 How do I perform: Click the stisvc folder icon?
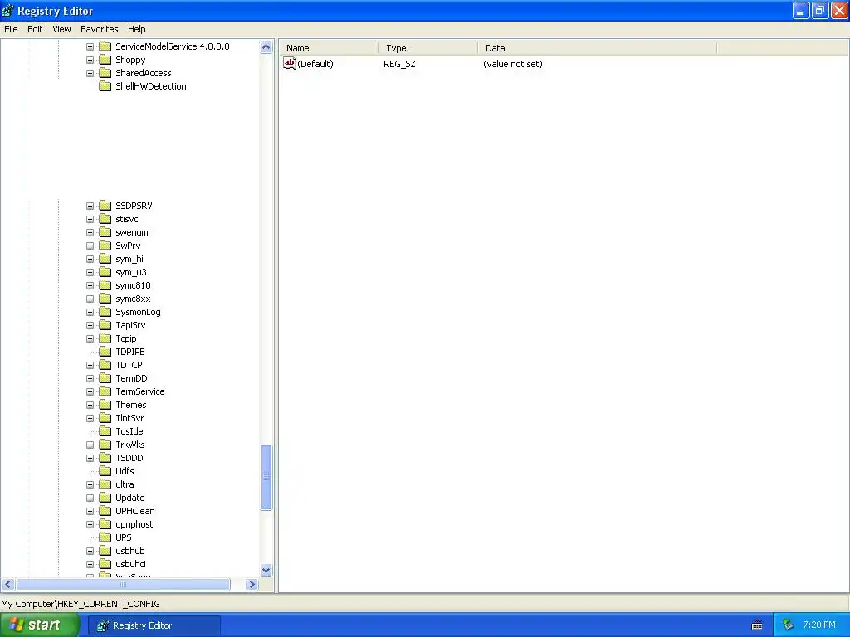(x=105, y=219)
